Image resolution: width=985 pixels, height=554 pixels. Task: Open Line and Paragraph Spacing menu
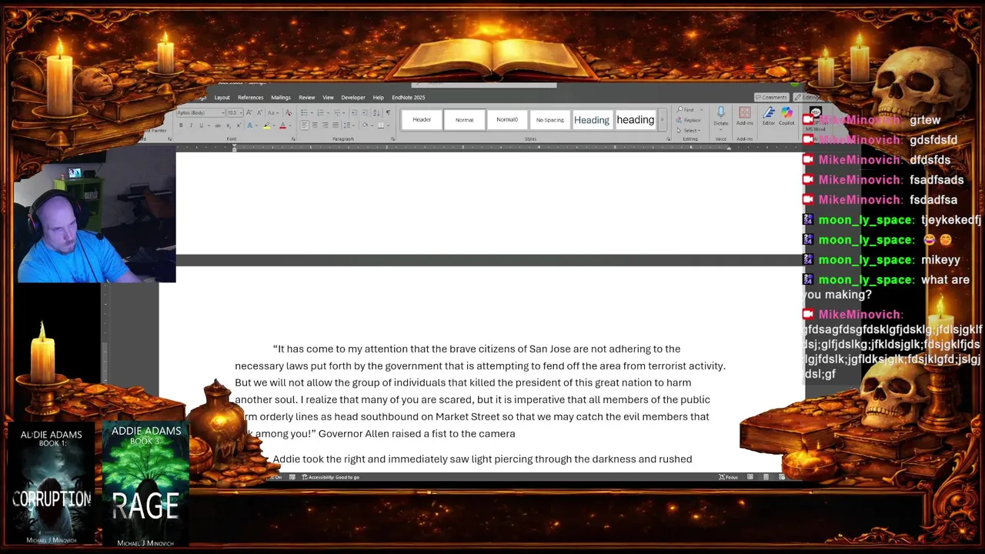pos(348,125)
